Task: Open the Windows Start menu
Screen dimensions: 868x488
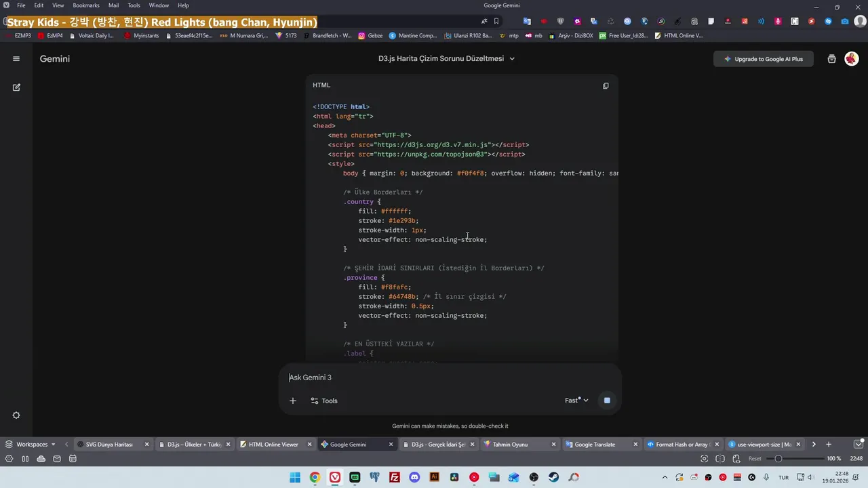Action: tap(295, 477)
